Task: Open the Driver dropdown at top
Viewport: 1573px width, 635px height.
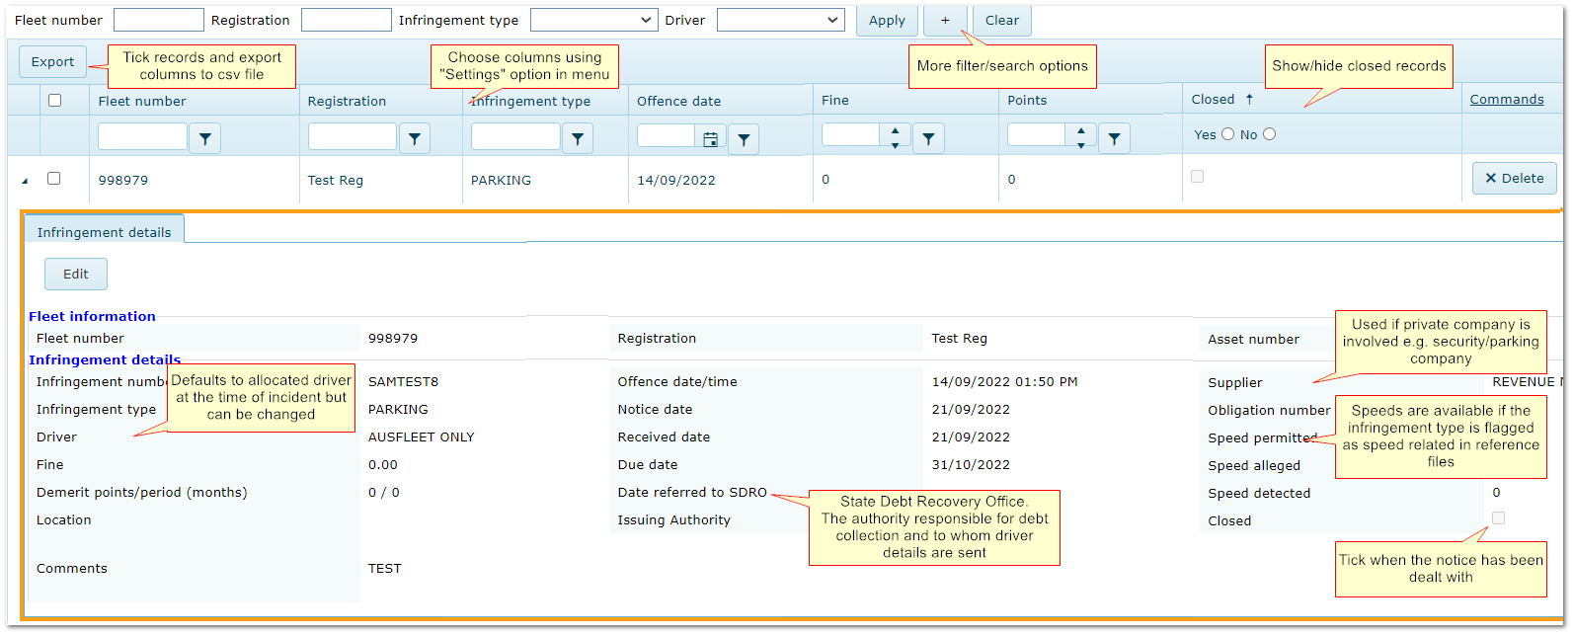Action: pyautogui.click(x=780, y=20)
